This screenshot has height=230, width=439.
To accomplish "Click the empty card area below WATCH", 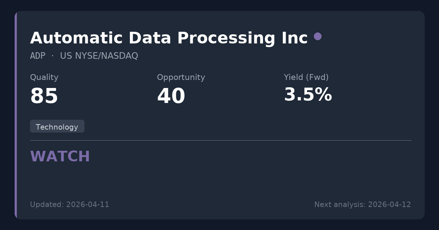I will tap(219, 181).
